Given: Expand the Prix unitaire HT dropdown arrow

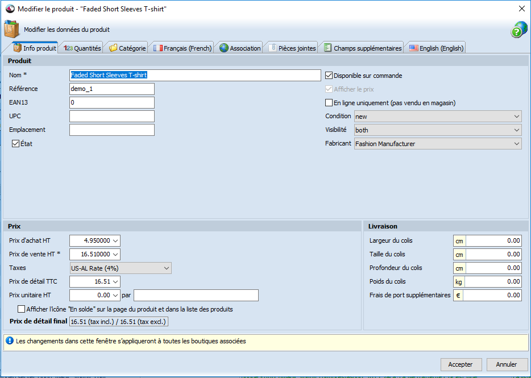Looking at the screenshot, I should 115,295.
